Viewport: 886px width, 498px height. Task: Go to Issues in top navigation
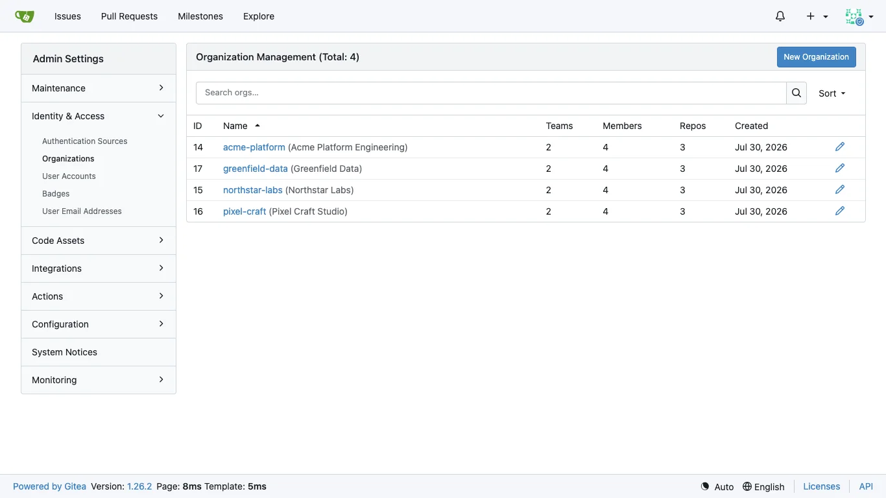(x=67, y=16)
